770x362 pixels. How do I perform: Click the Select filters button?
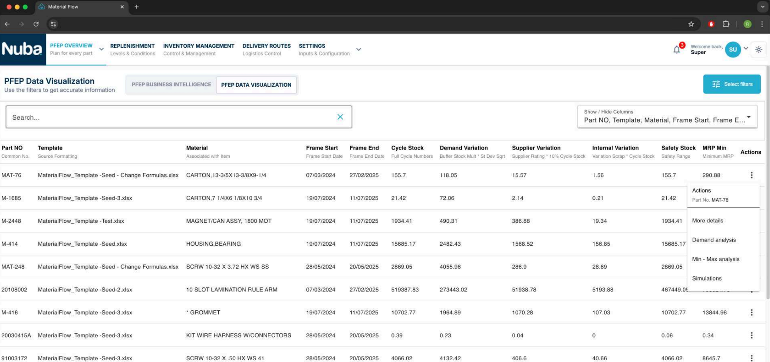tap(731, 84)
